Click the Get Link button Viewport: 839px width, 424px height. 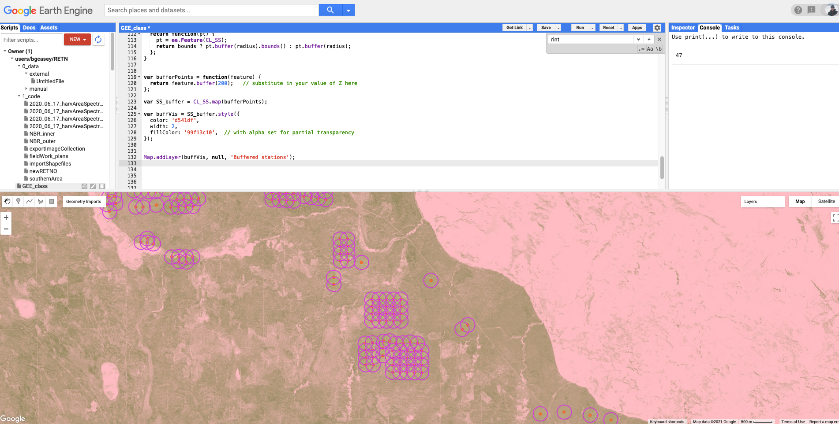click(x=514, y=28)
